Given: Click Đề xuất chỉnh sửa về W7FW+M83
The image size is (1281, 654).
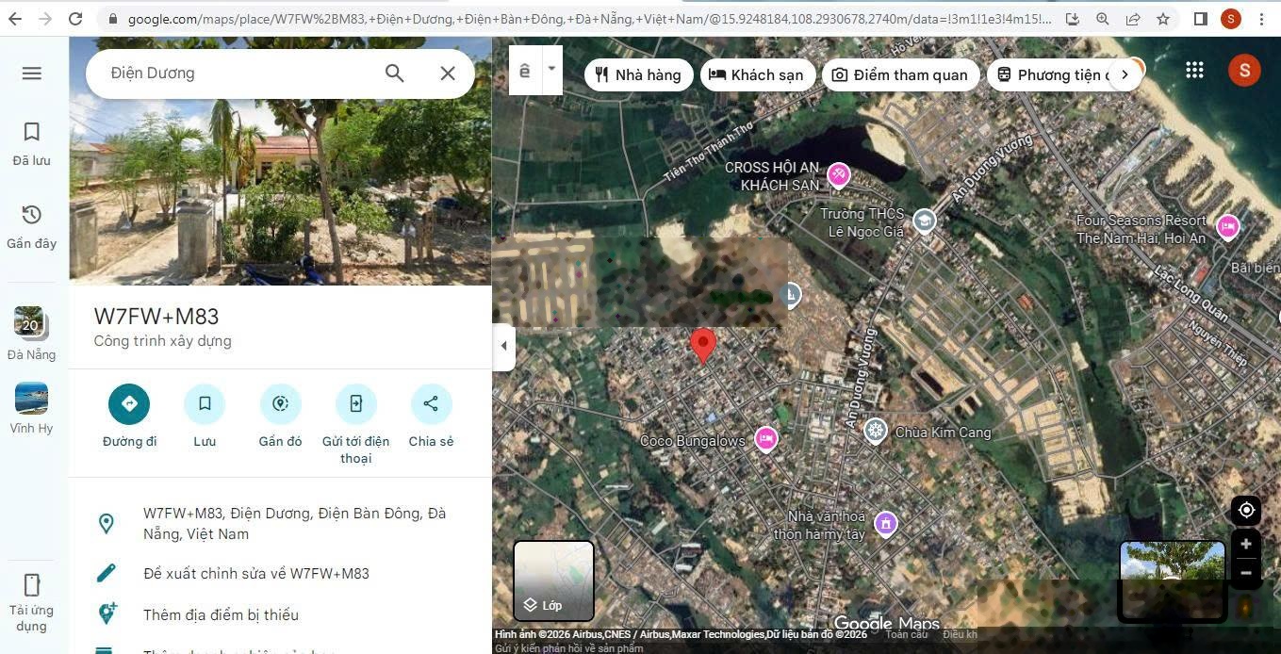Looking at the screenshot, I should pyautogui.click(x=280, y=573).
